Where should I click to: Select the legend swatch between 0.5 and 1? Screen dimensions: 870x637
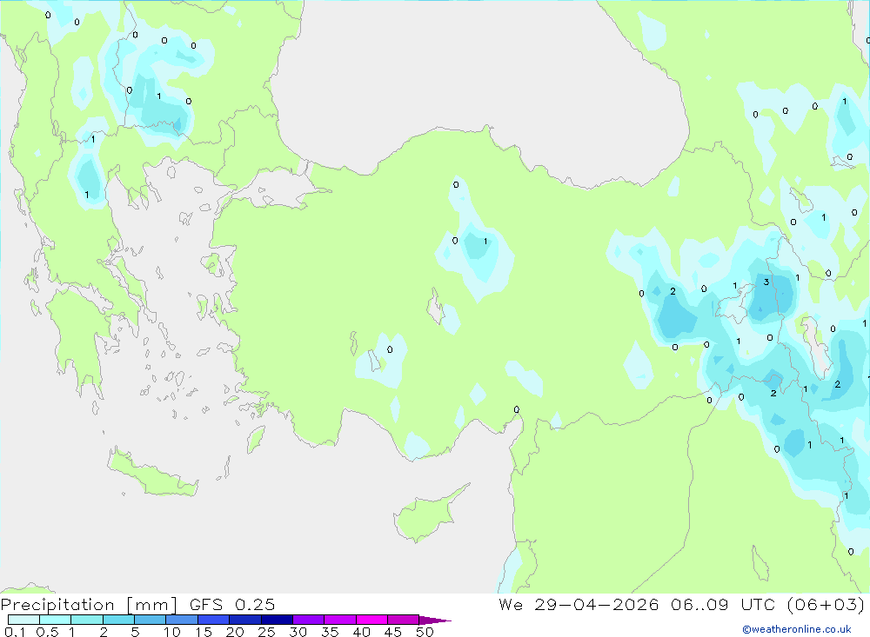point(56,620)
